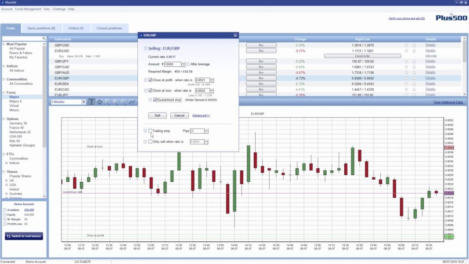
Task: Click the instruments list vertical scrollbar
Action: pos(465,66)
